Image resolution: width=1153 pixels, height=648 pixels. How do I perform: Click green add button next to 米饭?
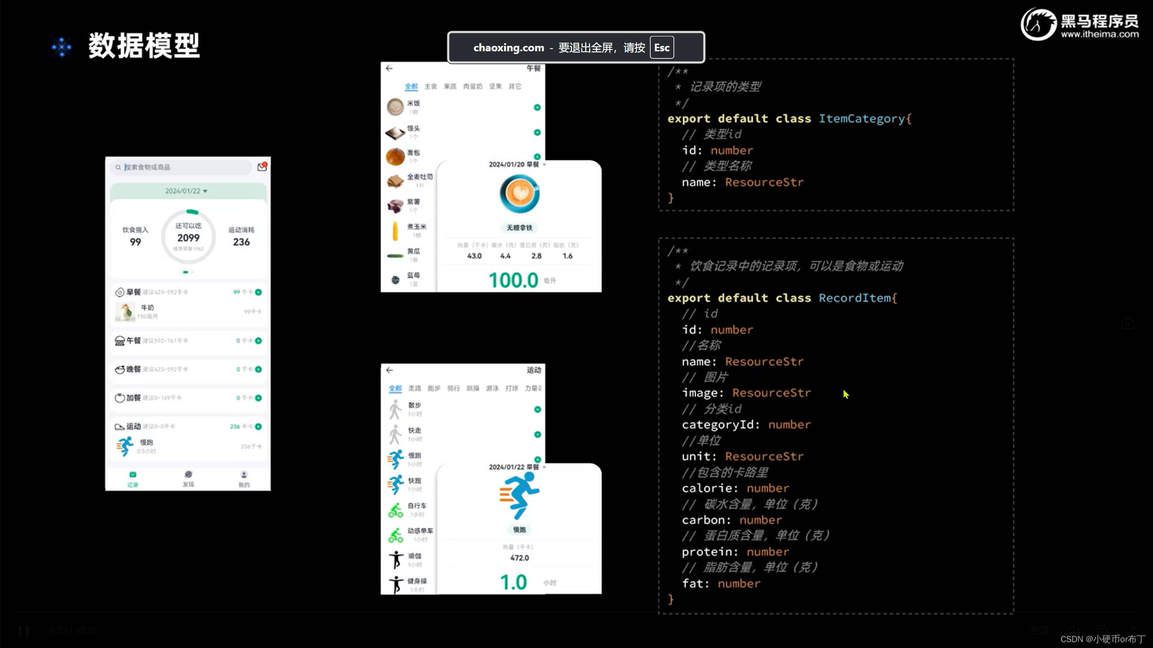click(537, 108)
